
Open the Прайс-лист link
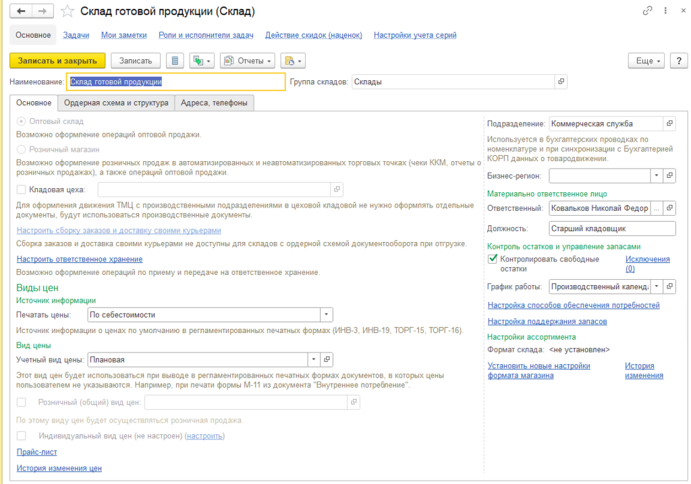[37, 452]
